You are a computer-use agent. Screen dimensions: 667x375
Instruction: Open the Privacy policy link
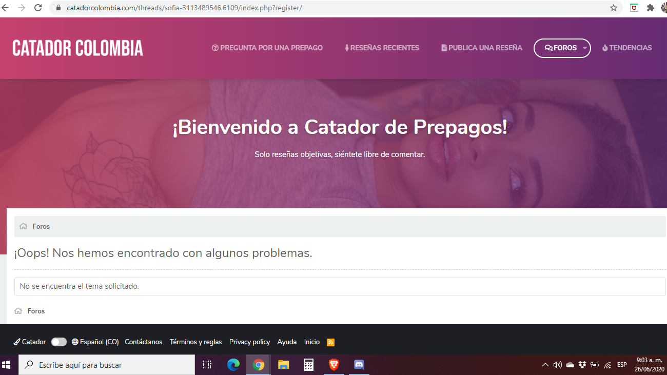[249, 342]
